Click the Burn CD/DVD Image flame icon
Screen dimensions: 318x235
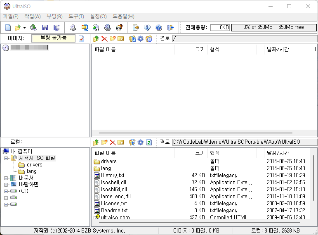click(119, 27)
